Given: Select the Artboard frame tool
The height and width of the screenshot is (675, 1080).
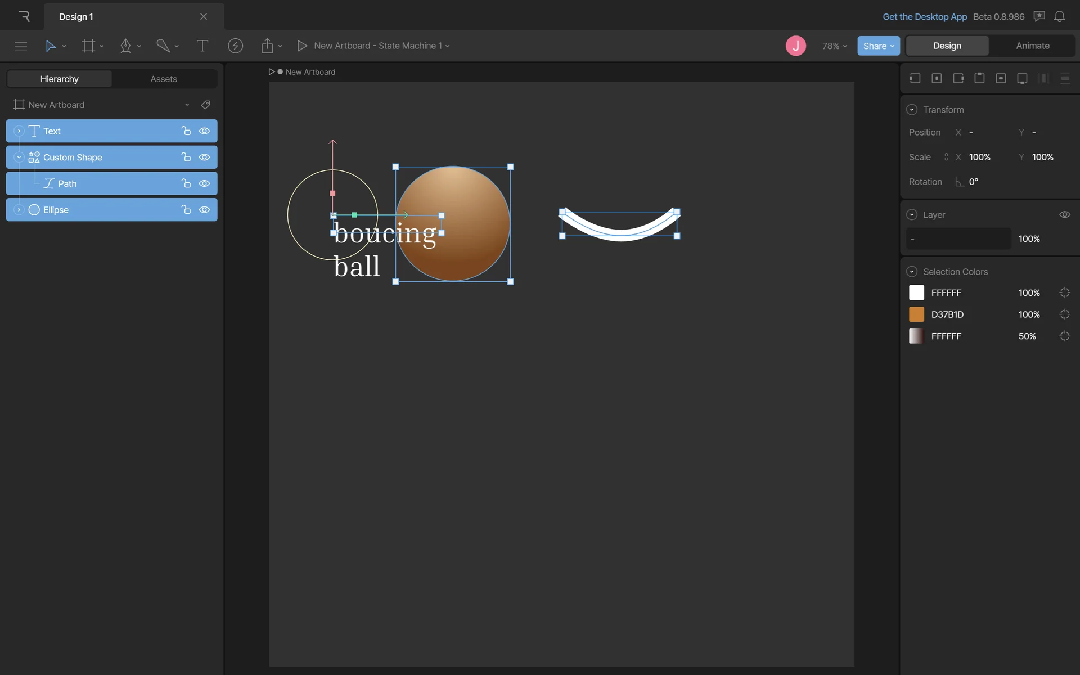Looking at the screenshot, I should click(x=88, y=46).
